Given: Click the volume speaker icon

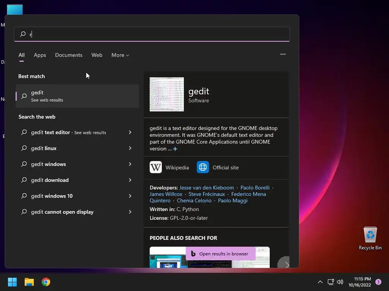Looking at the screenshot, I should [x=340, y=282].
